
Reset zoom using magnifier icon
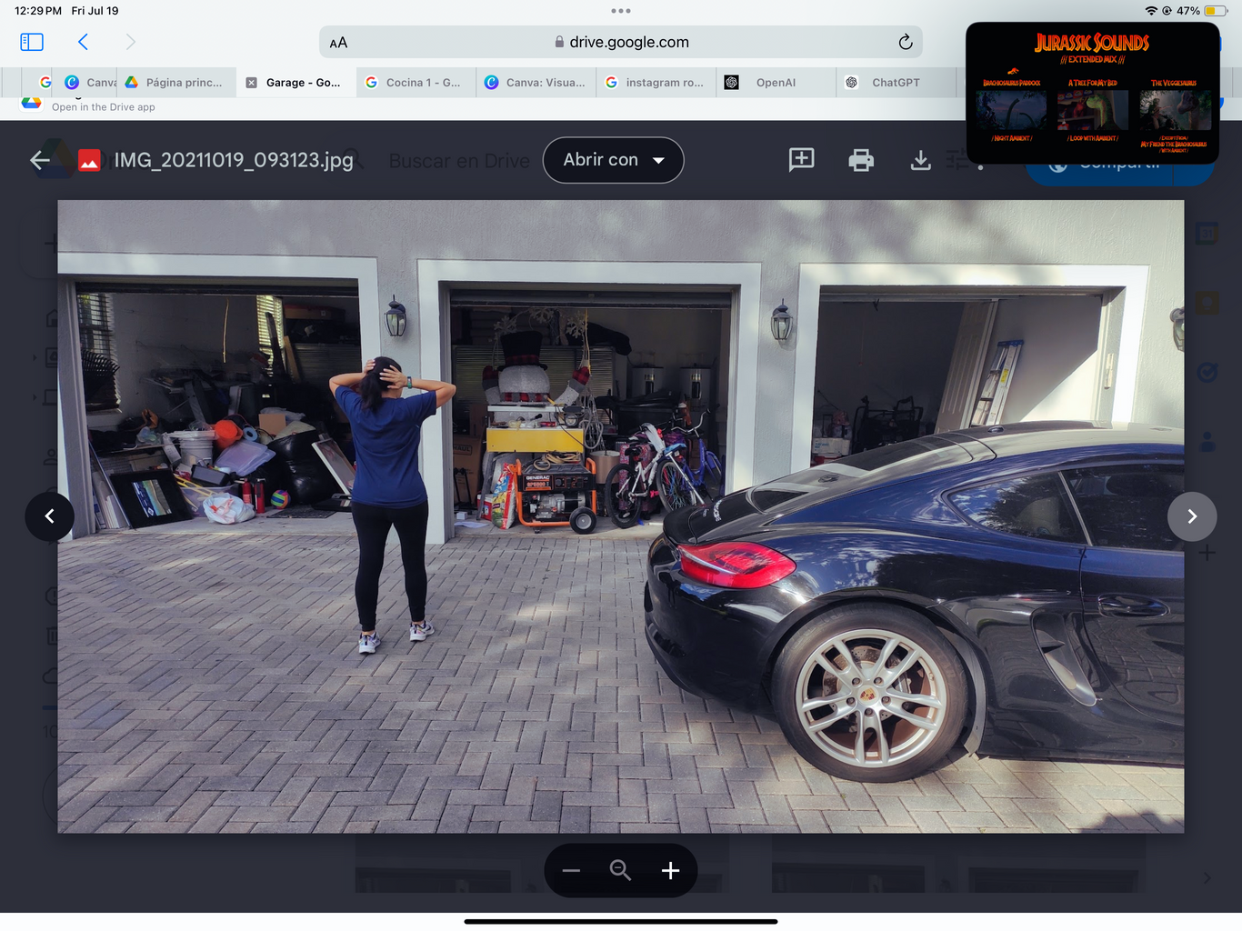pos(620,871)
